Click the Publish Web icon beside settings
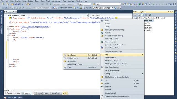Screen dimensions: 177x99 tap(115, 8)
